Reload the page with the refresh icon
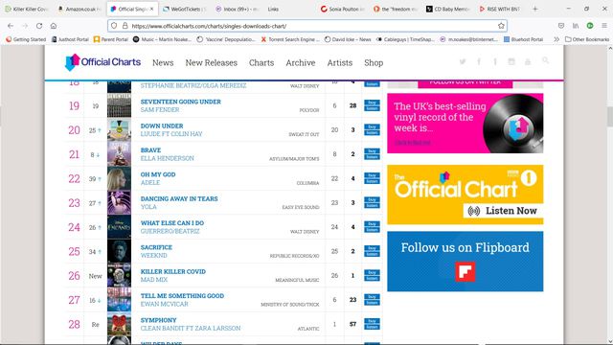Screen dimensions: 613x345 coord(39,26)
